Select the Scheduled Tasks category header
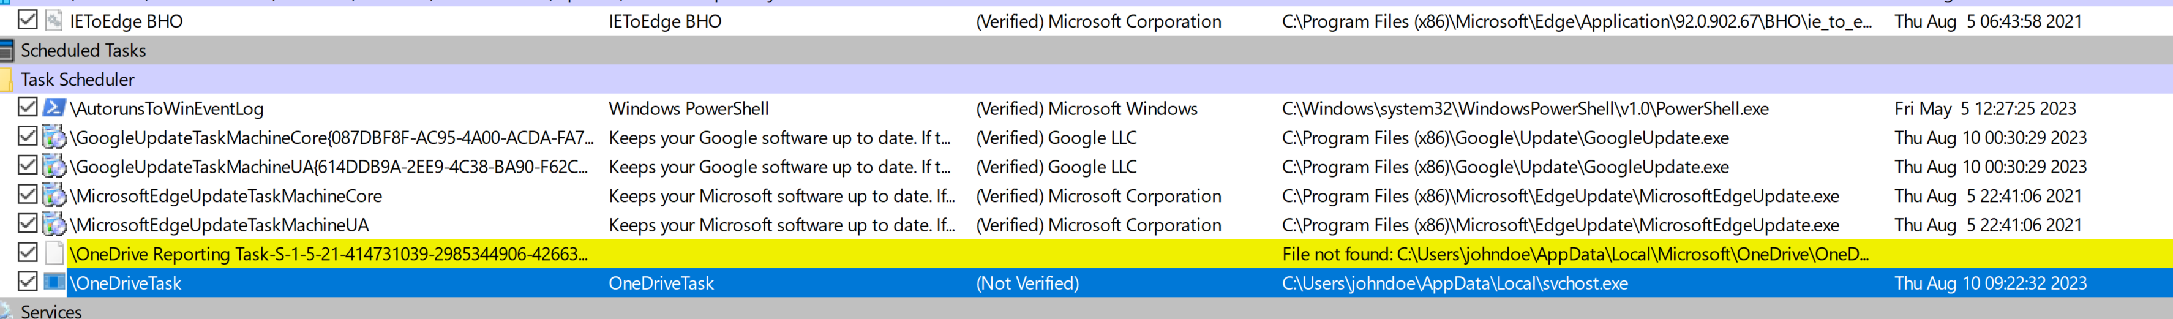 (x=1086, y=50)
